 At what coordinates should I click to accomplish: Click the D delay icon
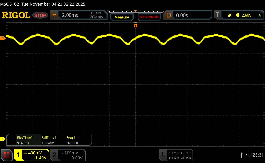[x=168, y=15]
